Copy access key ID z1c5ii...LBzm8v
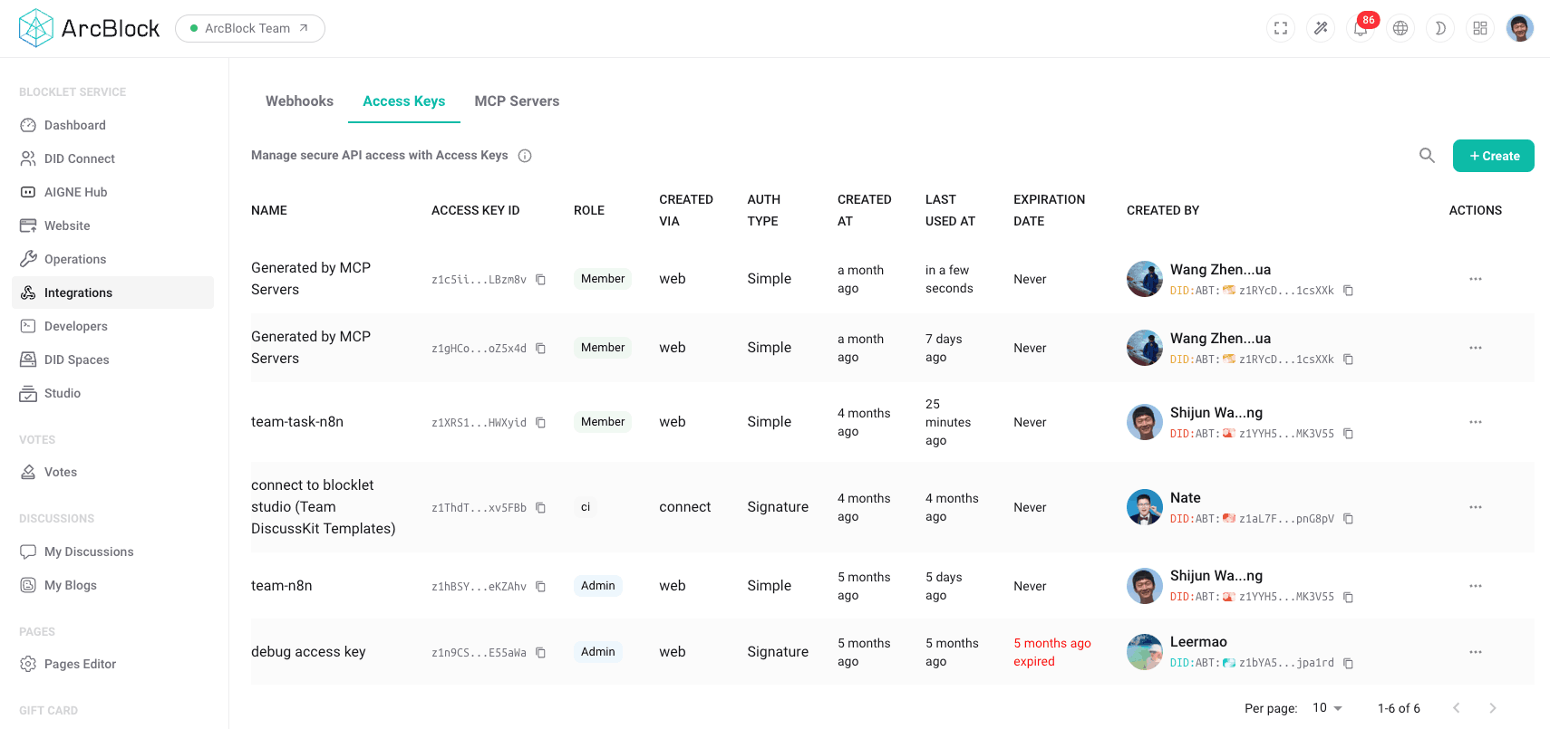This screenshot has height=729, width=1550. click(x=540, y=280)
